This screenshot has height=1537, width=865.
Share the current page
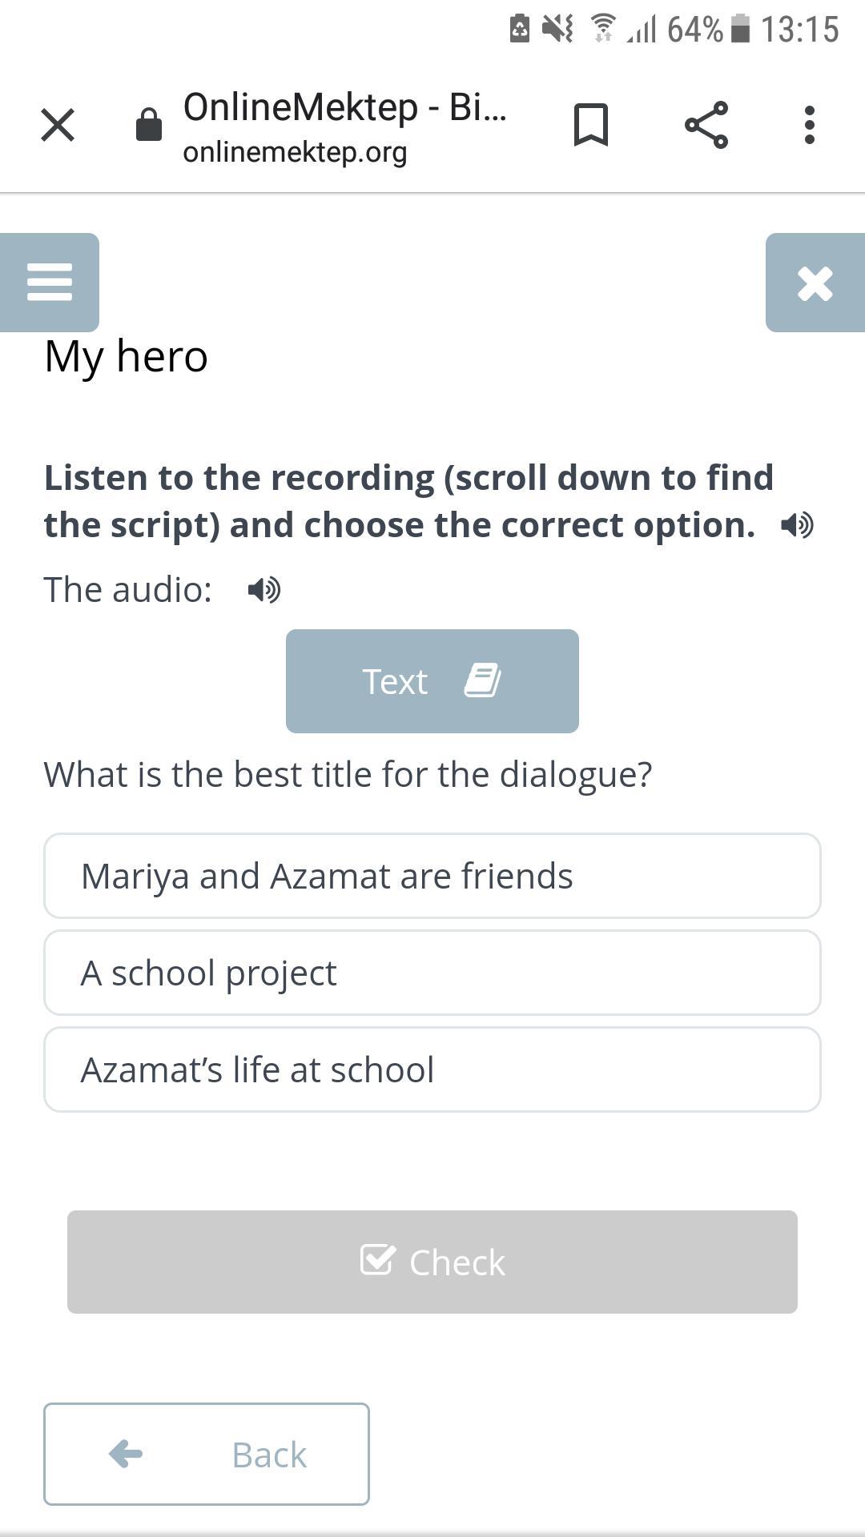click(x=706, y=125)
